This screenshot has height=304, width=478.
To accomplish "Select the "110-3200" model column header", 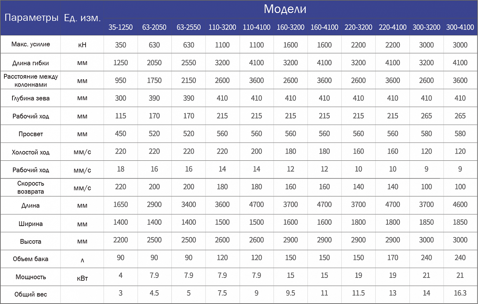I will 222,27.
